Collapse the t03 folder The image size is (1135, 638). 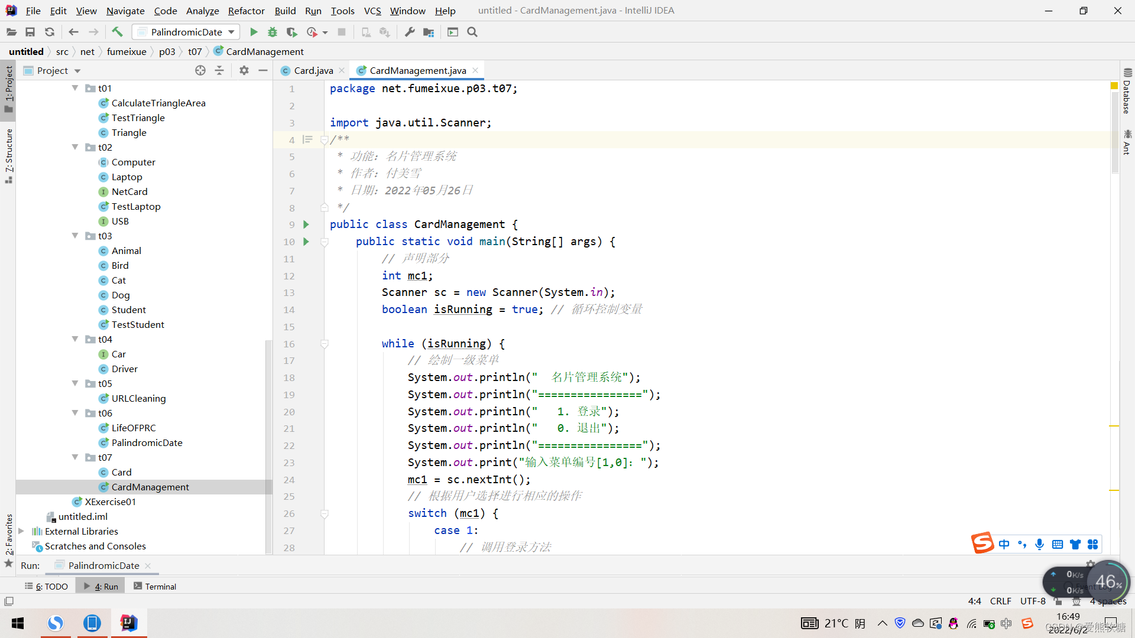click(75, 236)
